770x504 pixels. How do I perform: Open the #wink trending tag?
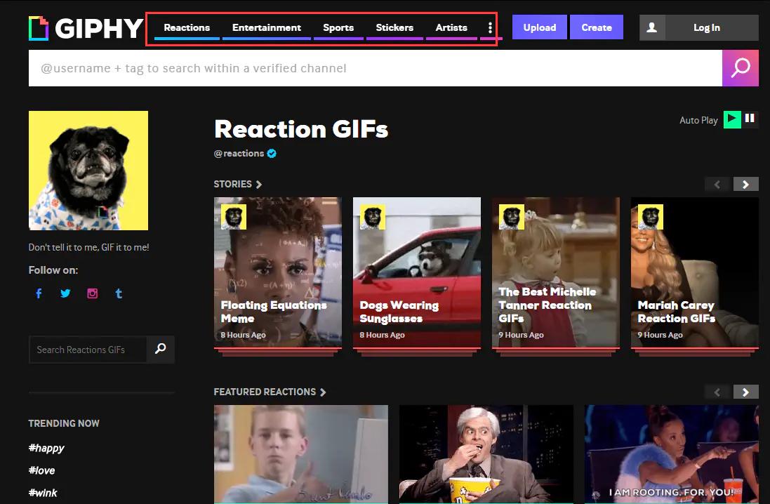[x=43, y=493]
